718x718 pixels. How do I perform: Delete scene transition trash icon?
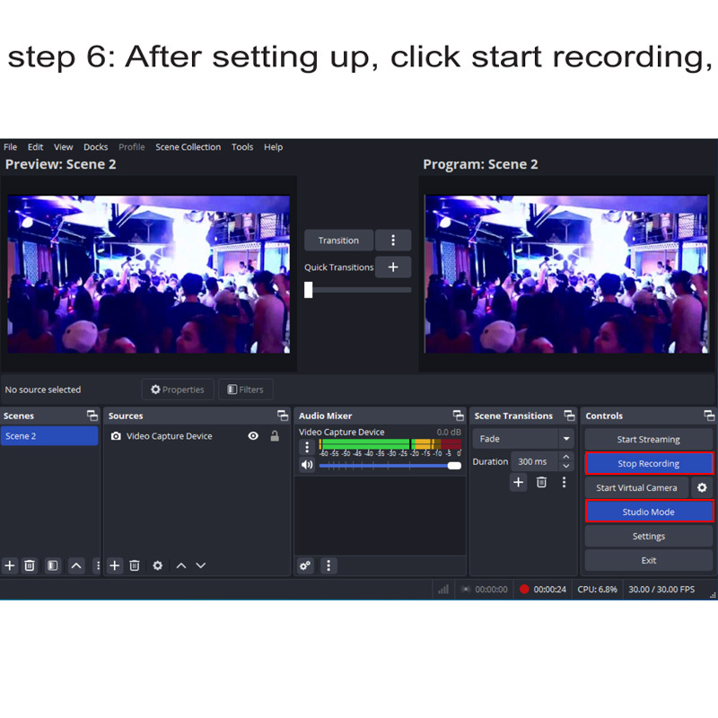[541, 482]
